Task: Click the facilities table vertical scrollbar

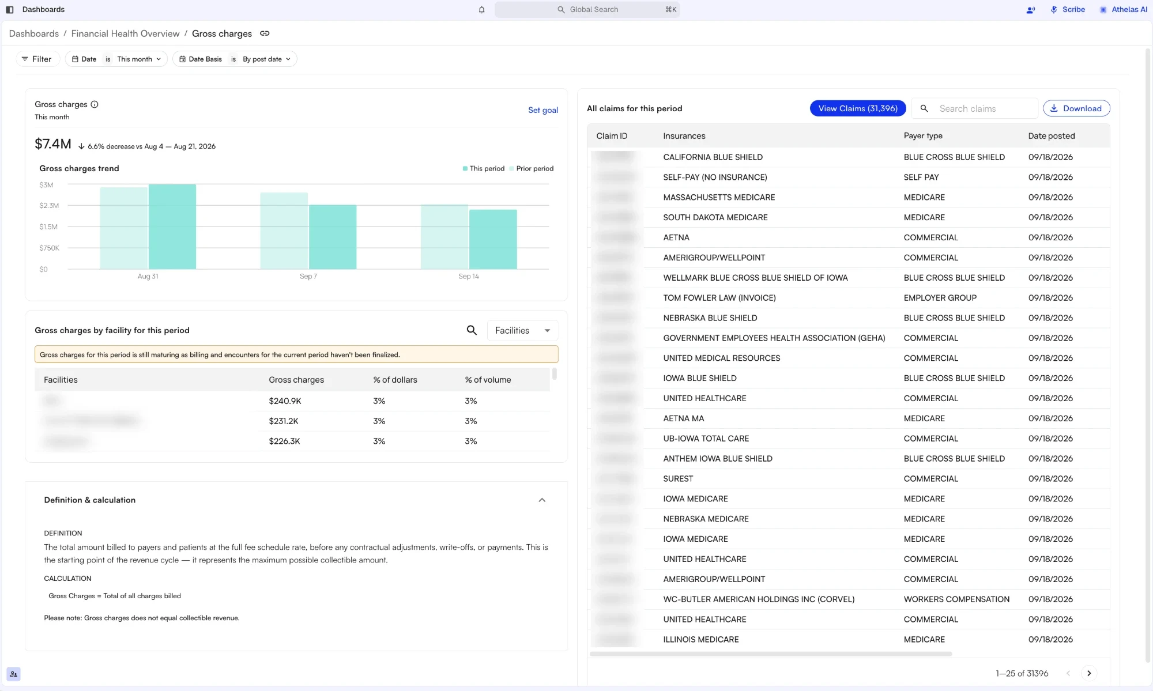Action: tap(555, 374)
